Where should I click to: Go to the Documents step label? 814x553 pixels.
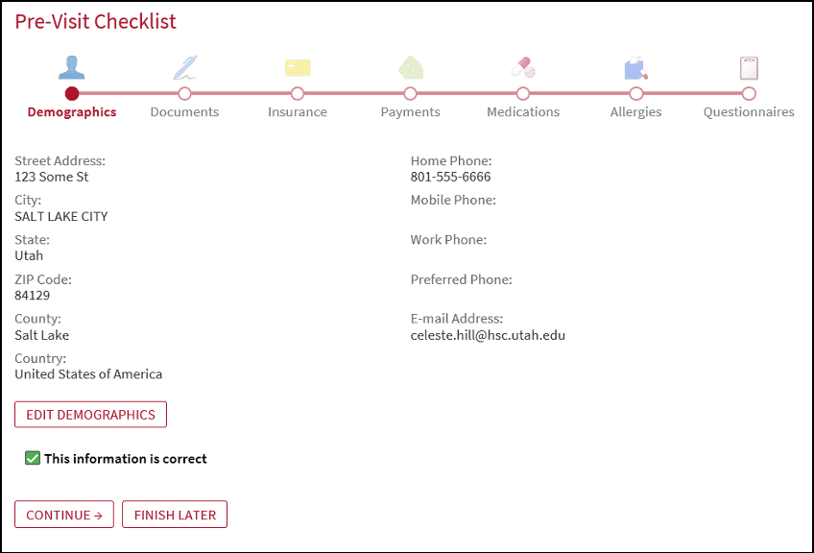pos(185,111)
